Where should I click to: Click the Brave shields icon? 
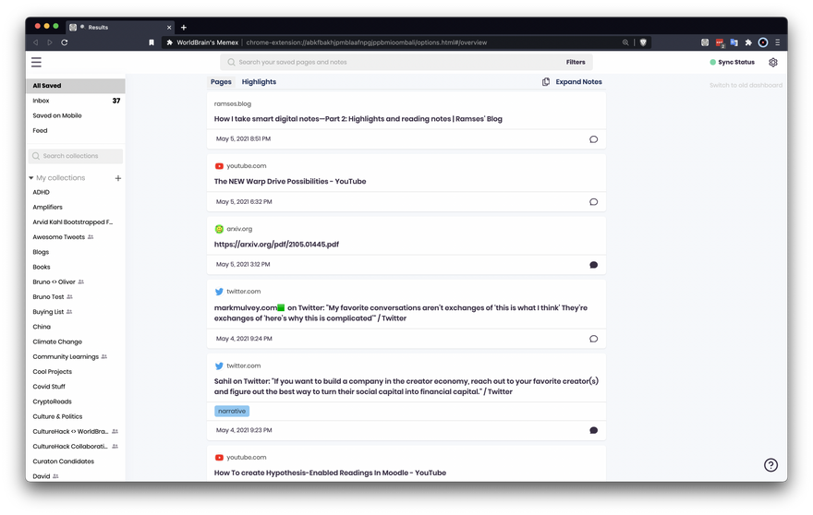643,42
